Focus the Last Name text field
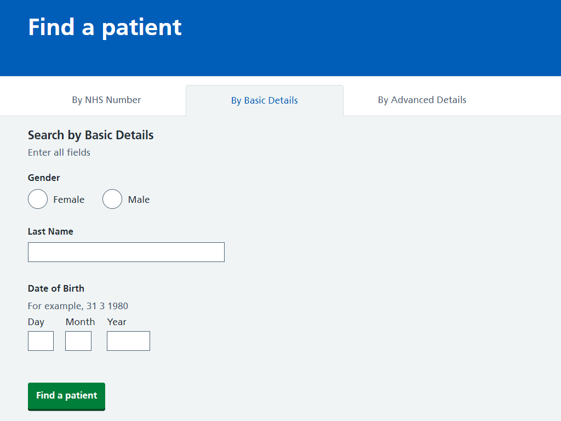Image resolution: width=561 pixels, height=421 pixels. pos(127,252)
